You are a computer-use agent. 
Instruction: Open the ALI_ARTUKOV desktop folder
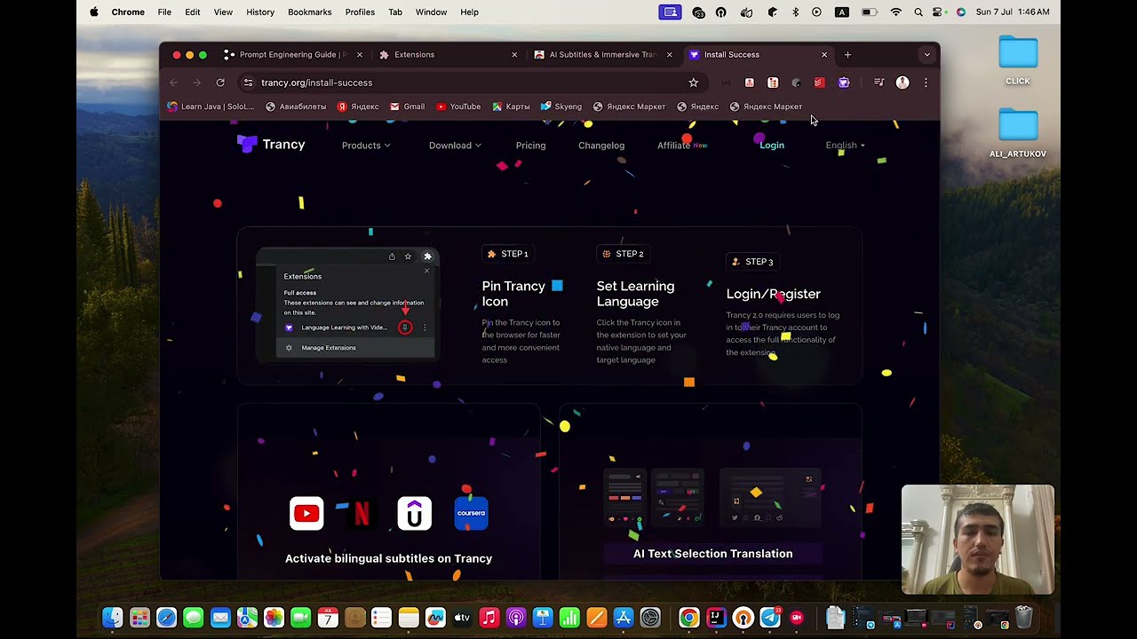tap(1018, 133)
